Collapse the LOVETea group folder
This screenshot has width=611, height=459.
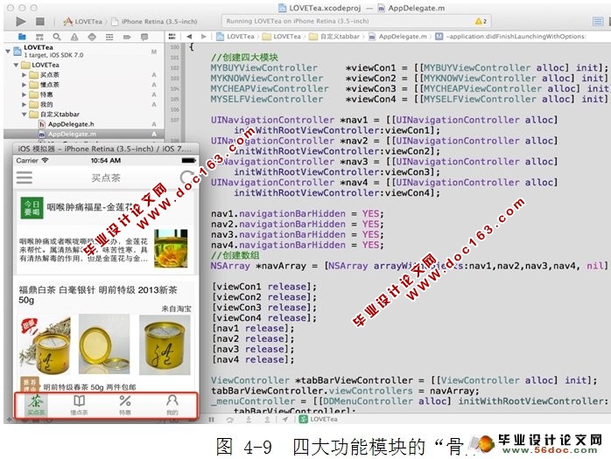(16, 65)
